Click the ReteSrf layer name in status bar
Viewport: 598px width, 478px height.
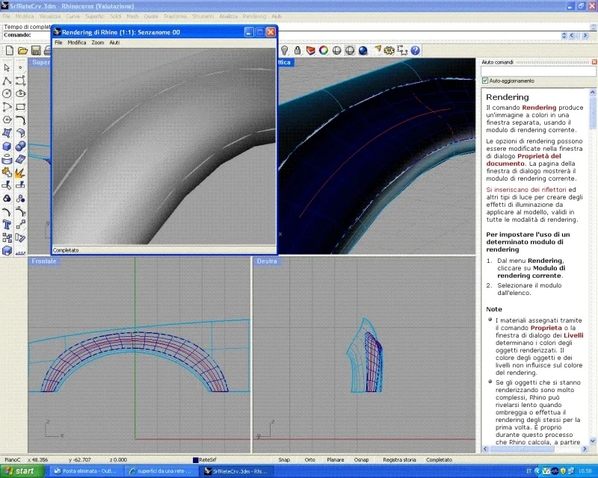208,460
